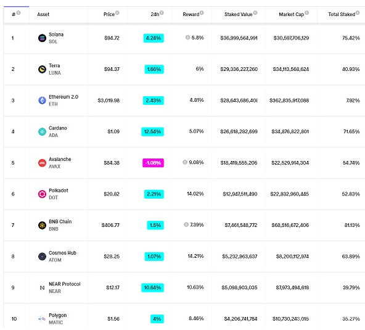Open info icon next to Price header
The image size is (365, 330).
[x=117, y=12]
